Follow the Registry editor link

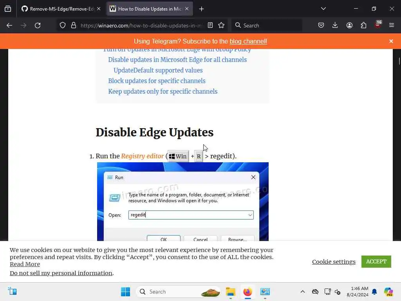143,156
